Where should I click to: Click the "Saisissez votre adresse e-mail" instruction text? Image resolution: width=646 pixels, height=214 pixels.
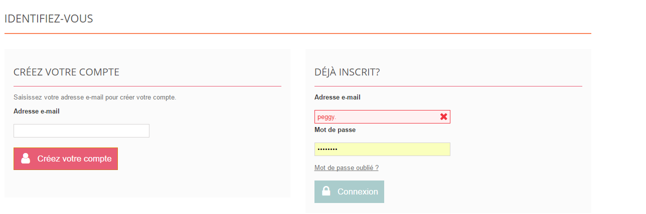[95, 97]
